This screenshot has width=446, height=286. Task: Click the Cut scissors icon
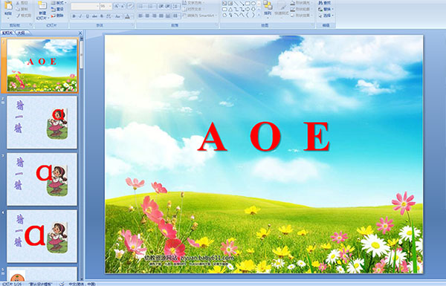coord(18,3)
